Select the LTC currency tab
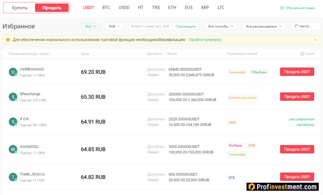 coord(221,8)
